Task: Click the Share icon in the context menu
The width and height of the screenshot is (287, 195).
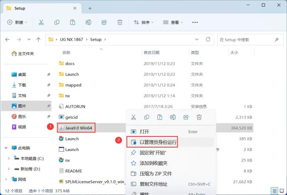Action: coord(186,117)
